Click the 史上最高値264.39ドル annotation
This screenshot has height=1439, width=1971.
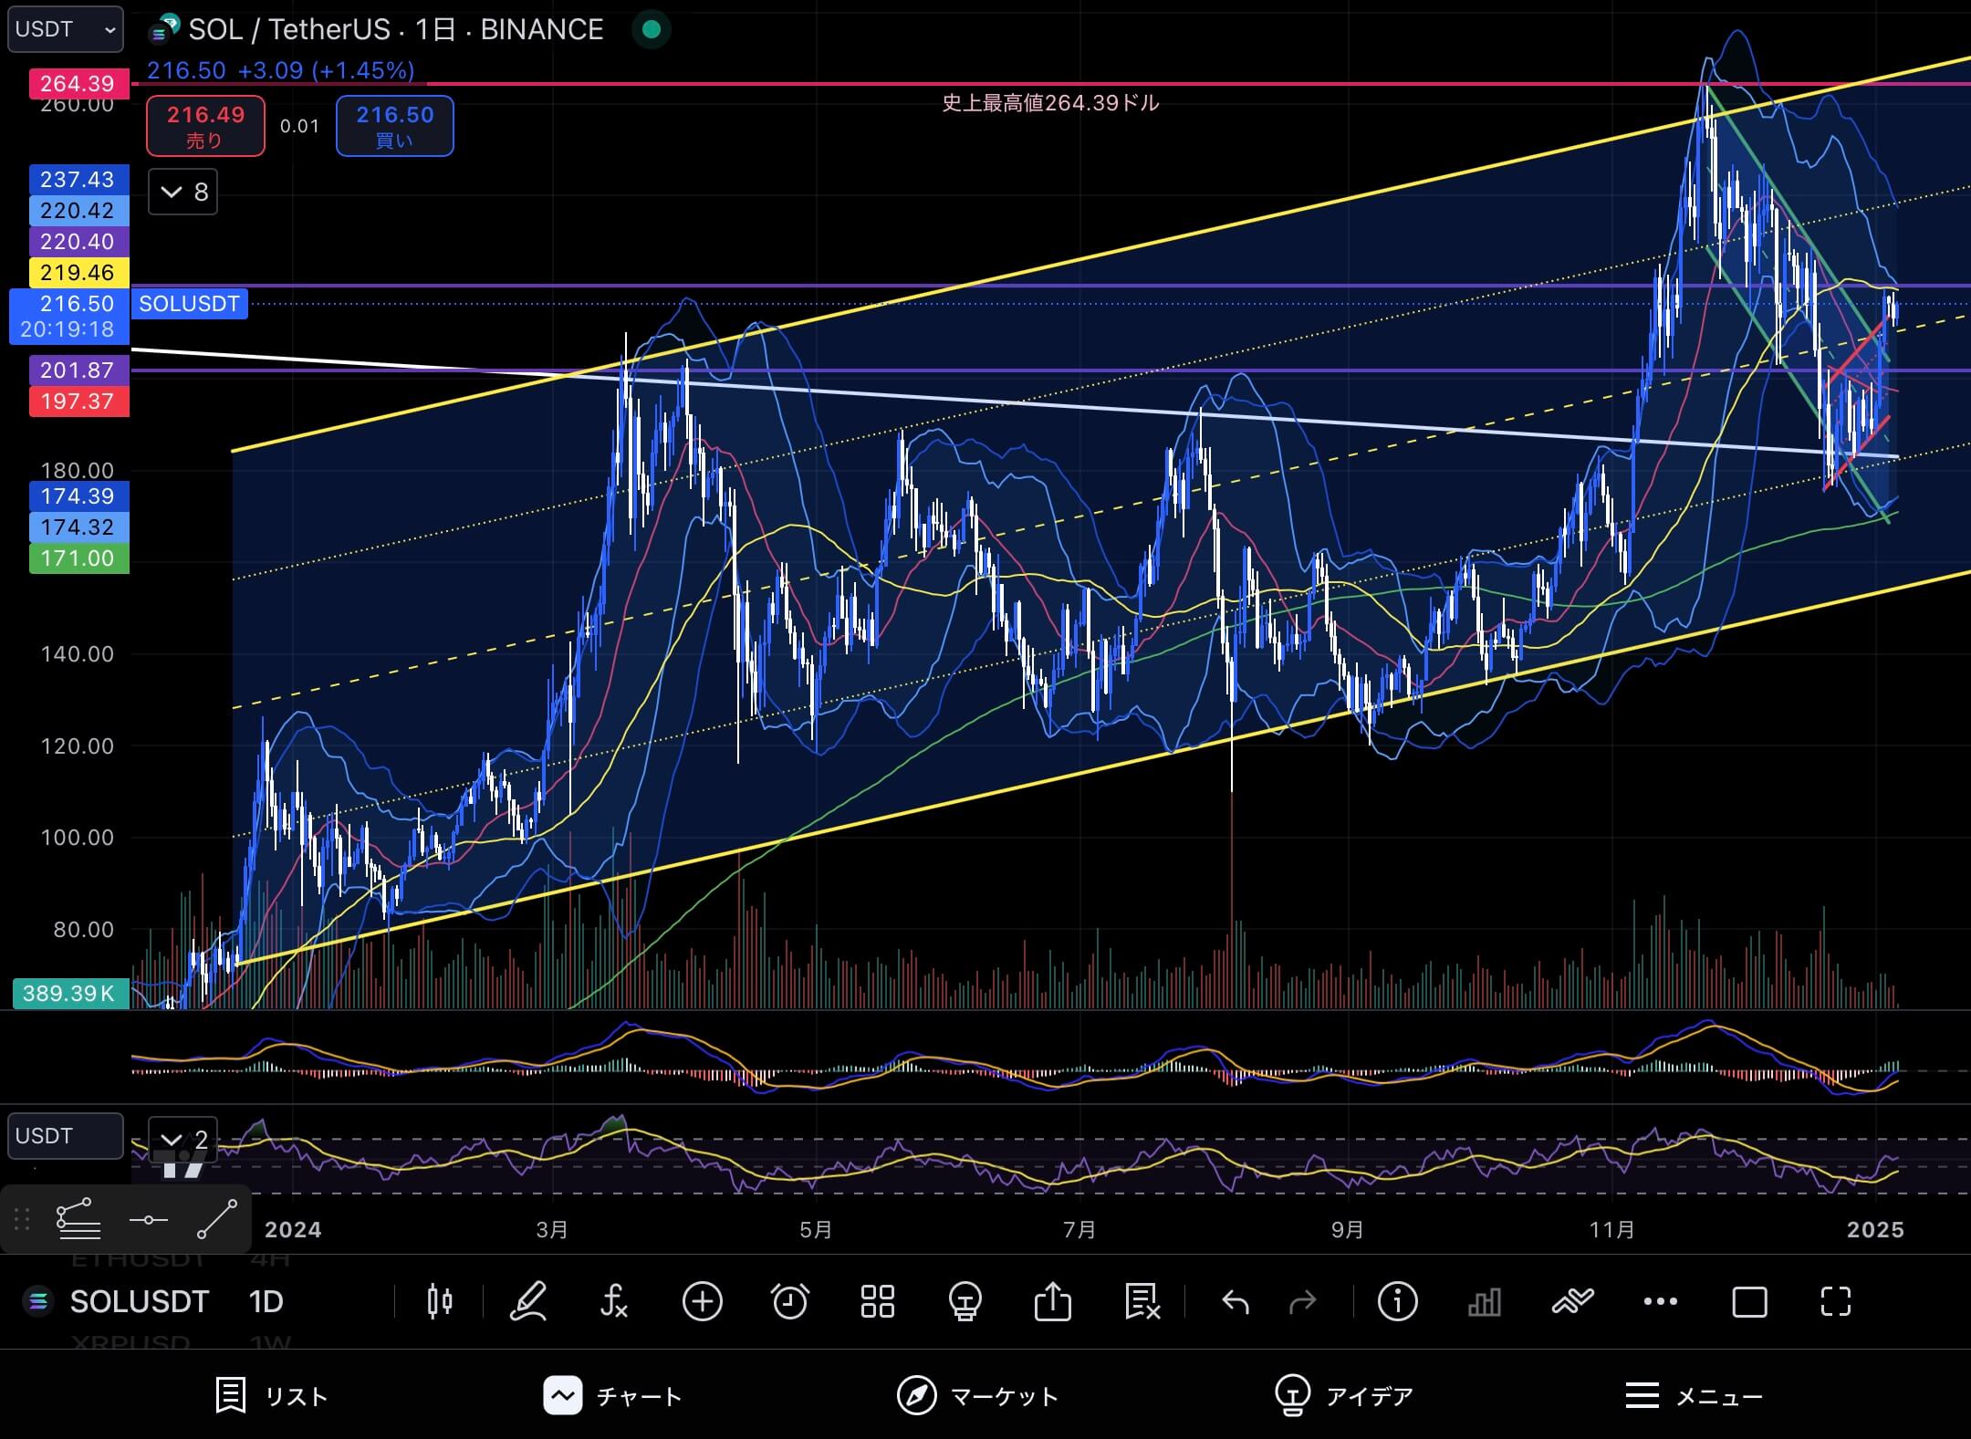[x=1049, y=103]
